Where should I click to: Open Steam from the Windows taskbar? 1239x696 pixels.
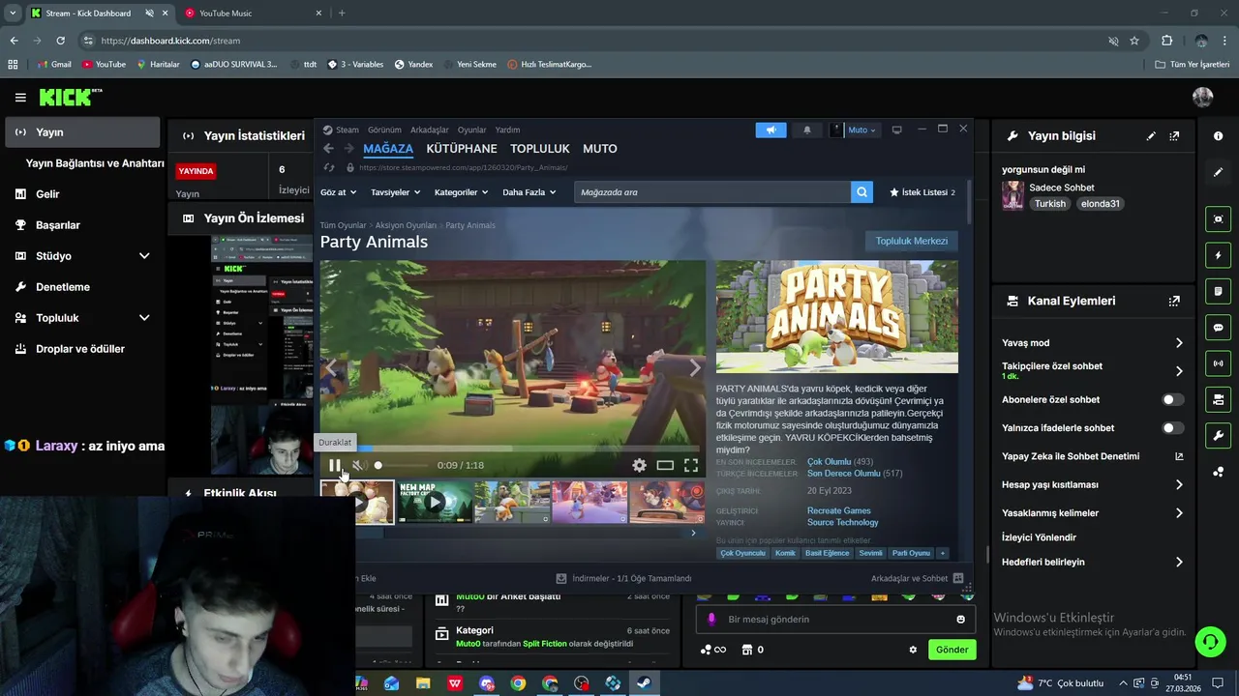pos(644,683)
